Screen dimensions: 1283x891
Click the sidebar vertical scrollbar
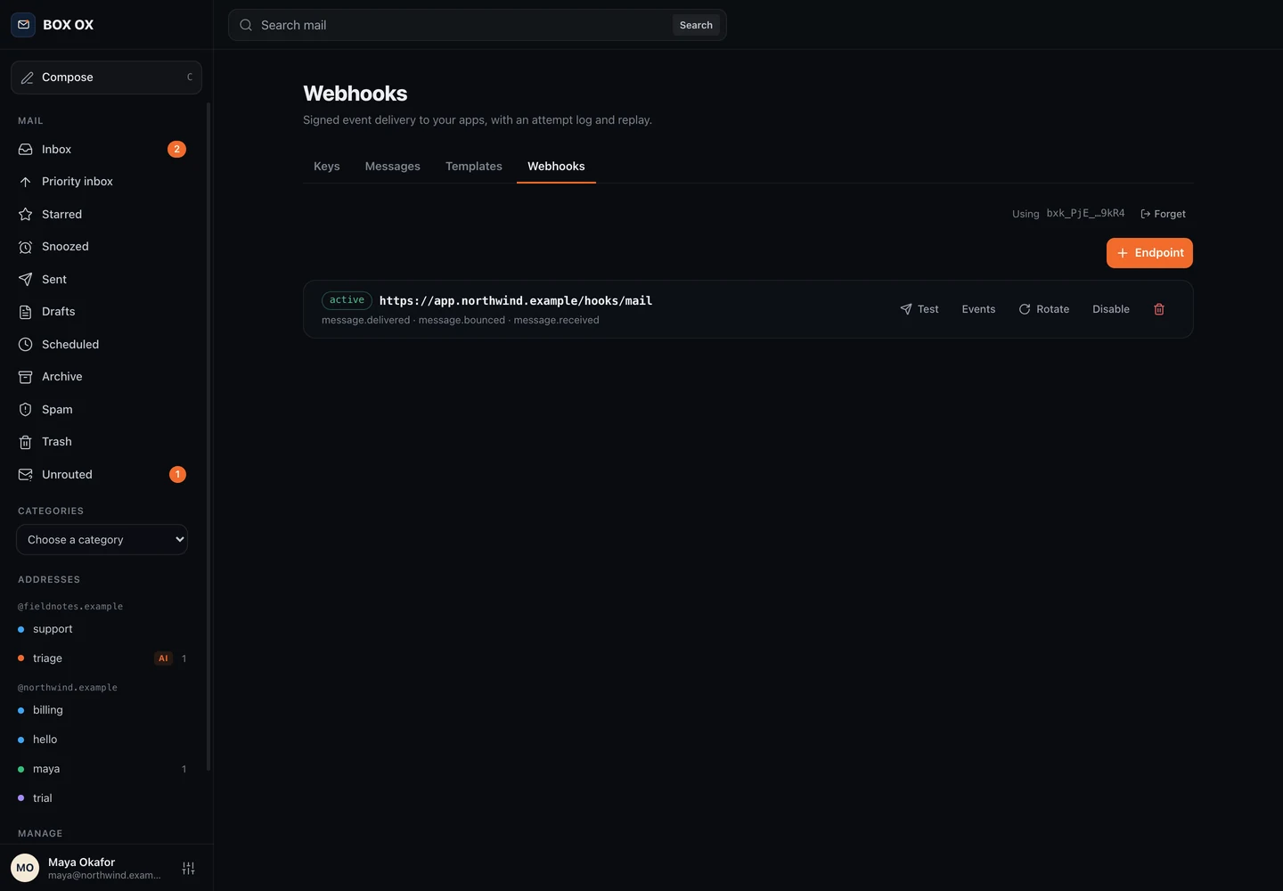(x=208, y=437)
